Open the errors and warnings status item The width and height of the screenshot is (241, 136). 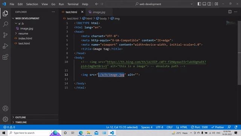pos(9,127)
